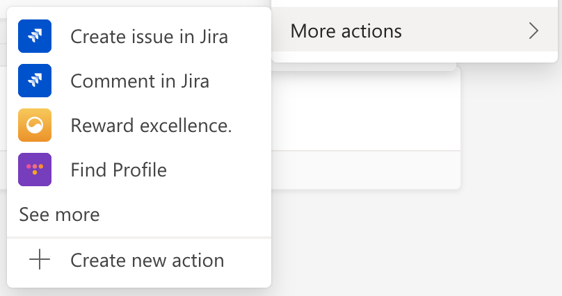Select Create new action
The width and height of the screenshot is (562, 296).
click(x=139, y=260)
